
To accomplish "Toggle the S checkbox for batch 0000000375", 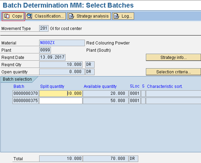I will click(143, 101).
